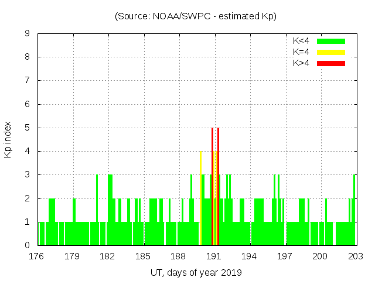
Task: Click the NOAA/SWPC source title text
Action: [196, 16]
